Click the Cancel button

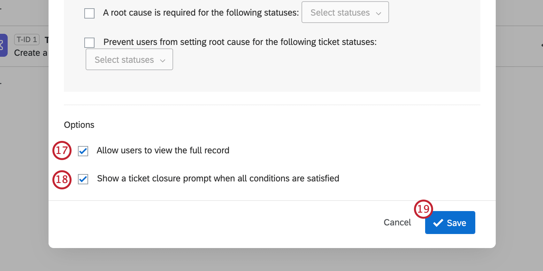[397, 222]
